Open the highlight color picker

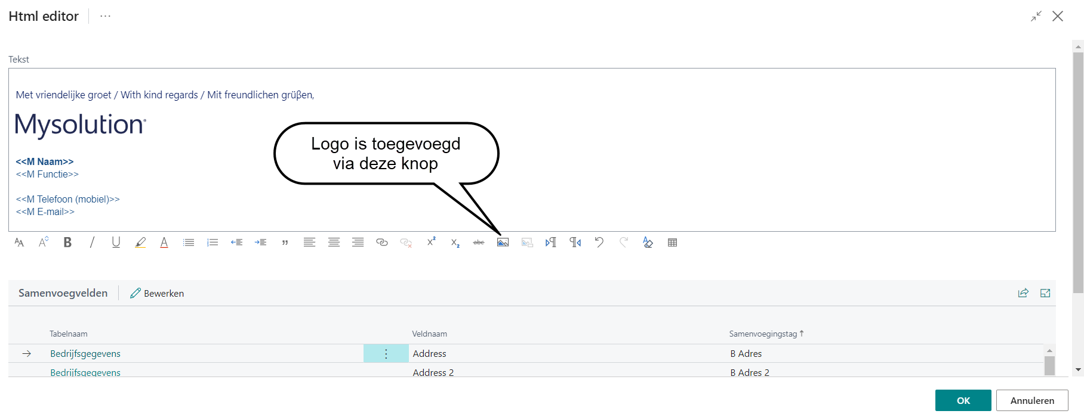click(x=140, y=242)
